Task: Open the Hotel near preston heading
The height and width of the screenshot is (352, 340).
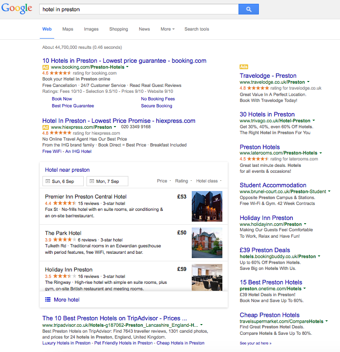Action: pos(67,170)
